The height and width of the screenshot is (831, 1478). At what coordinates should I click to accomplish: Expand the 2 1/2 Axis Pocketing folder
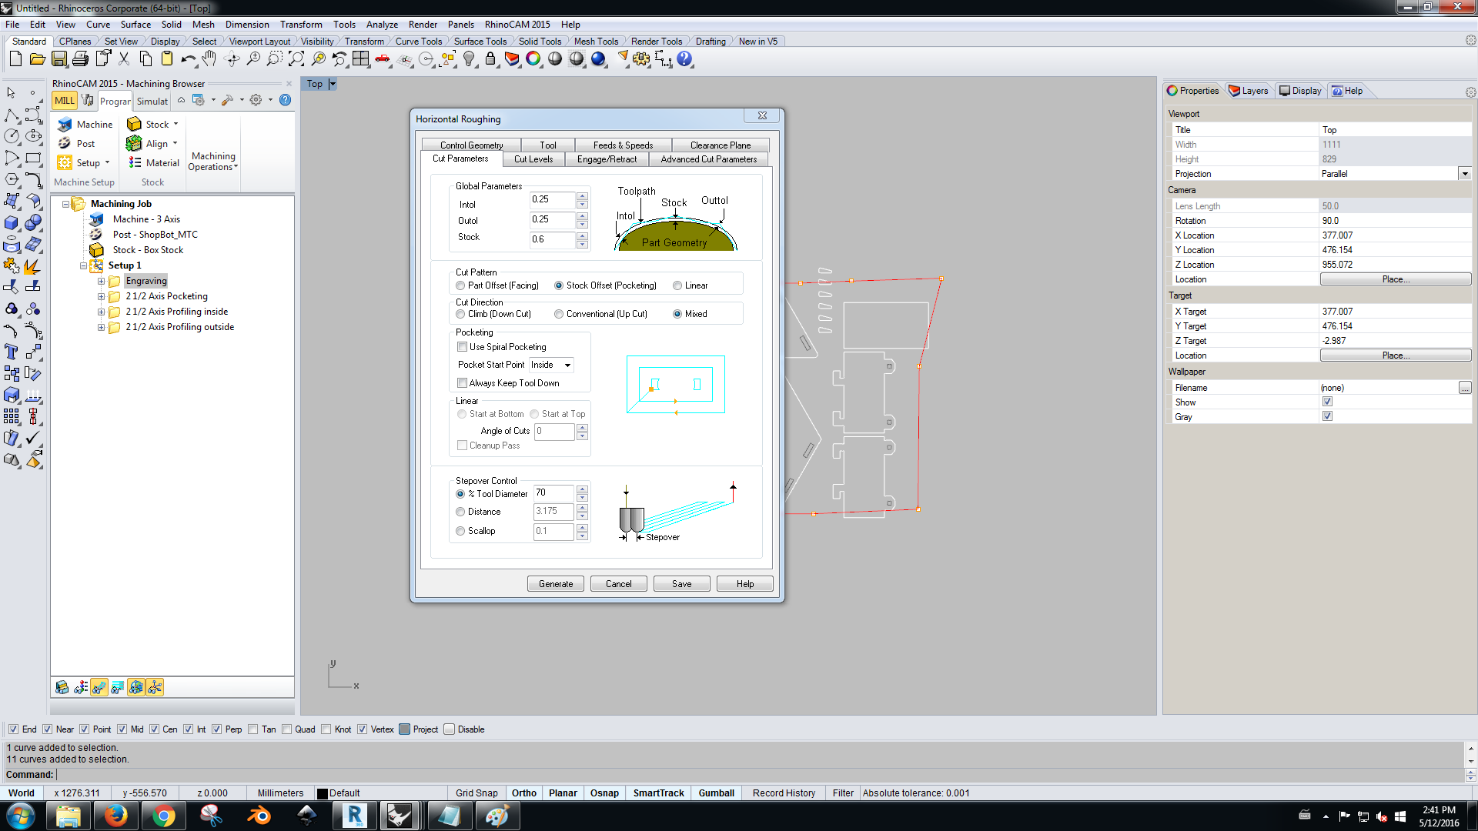101,296
